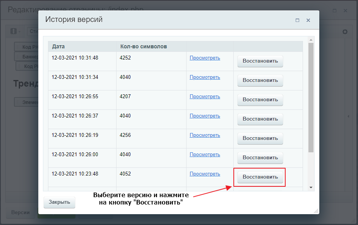Click the Дата column header
The height and width of the screenshot is (225, 358).
click(x=58, y=46)
